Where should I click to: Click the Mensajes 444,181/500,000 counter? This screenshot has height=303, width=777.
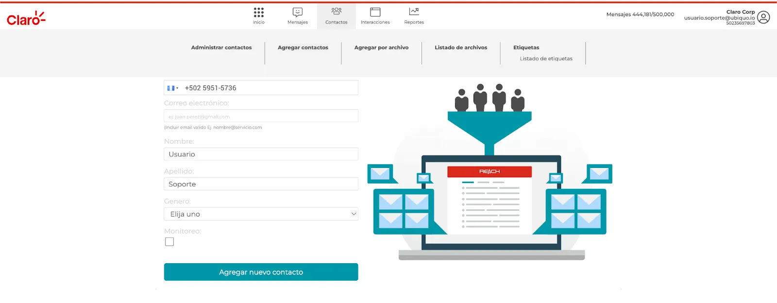(x=640, y=15)
